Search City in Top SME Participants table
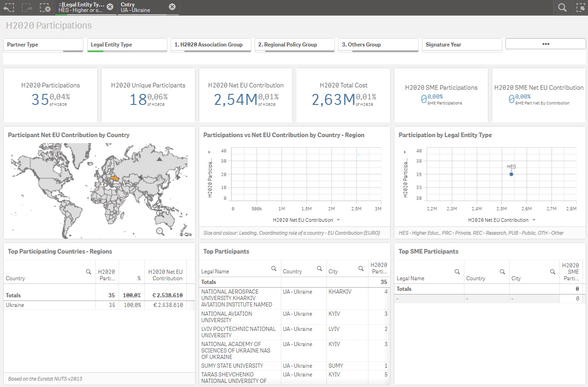The height and width of the screenshot is (387, 588). tap(552, 272)
